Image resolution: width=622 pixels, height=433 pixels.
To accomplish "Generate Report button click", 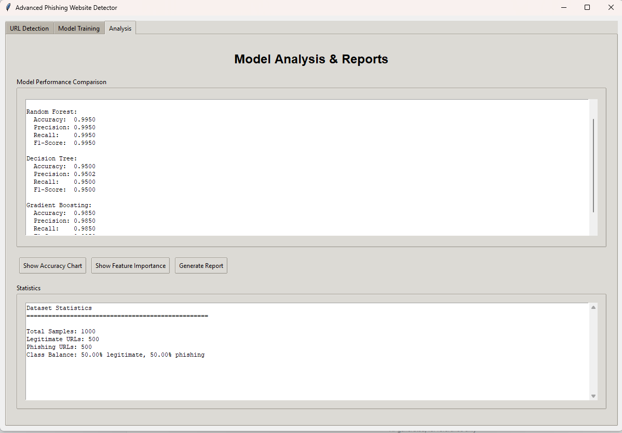I will point(201,266).
